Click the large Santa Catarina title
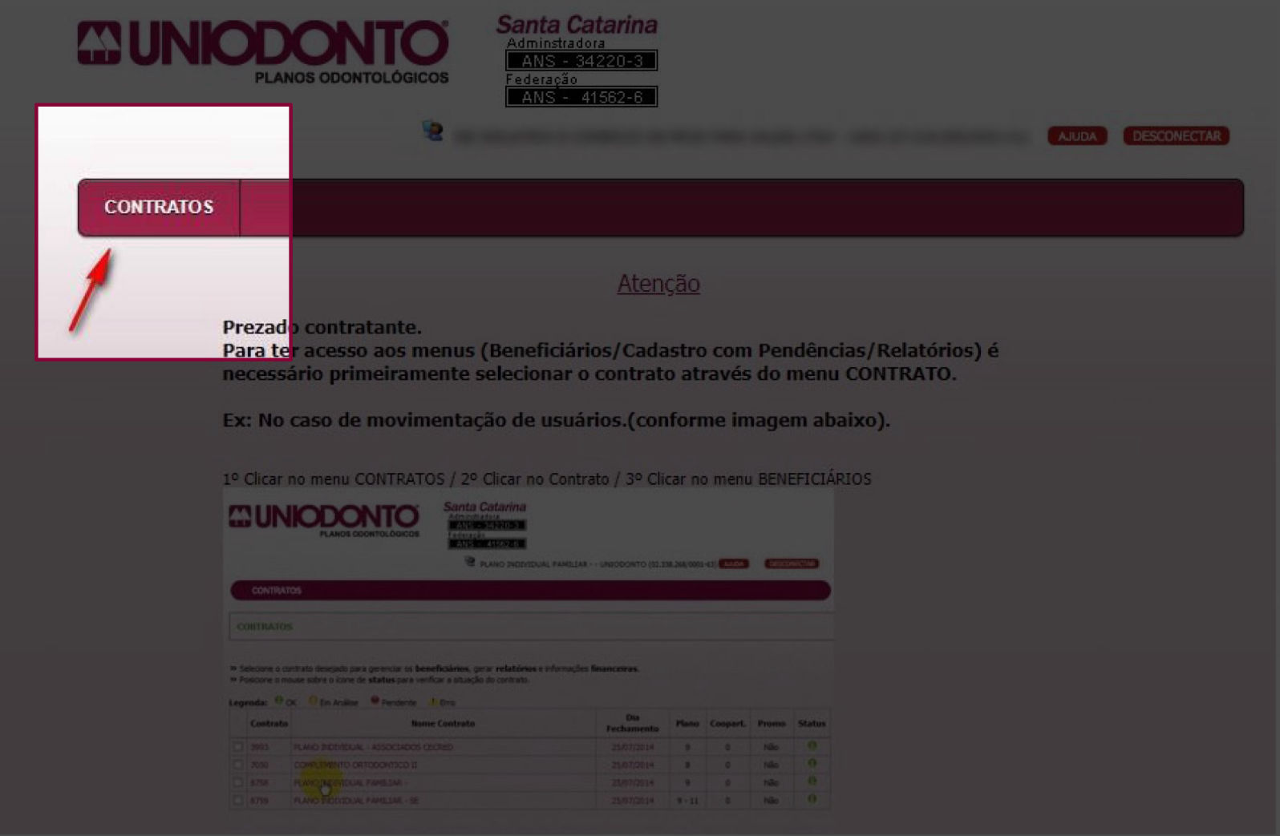 click(x=577, y=25)
